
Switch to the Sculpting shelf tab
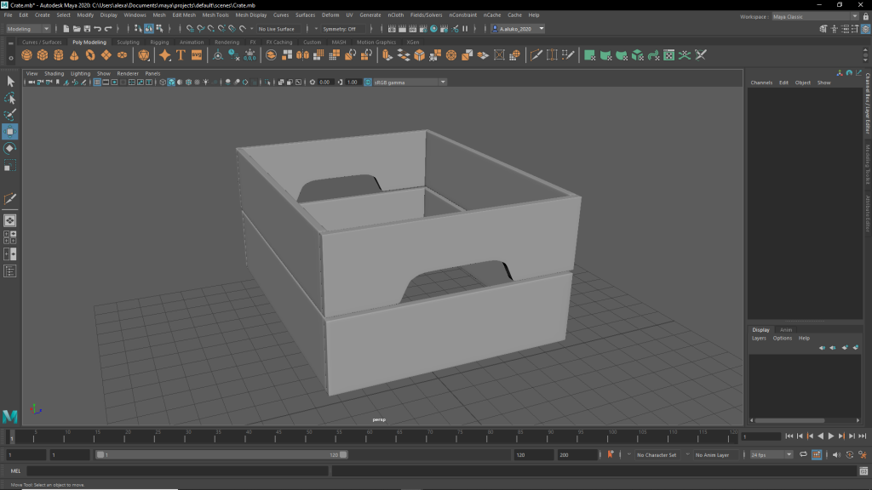pyautogui.click(x=128, y=42)
